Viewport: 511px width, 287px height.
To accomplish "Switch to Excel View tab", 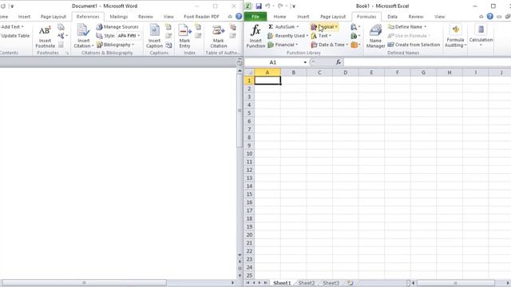I will coord(439,17).
